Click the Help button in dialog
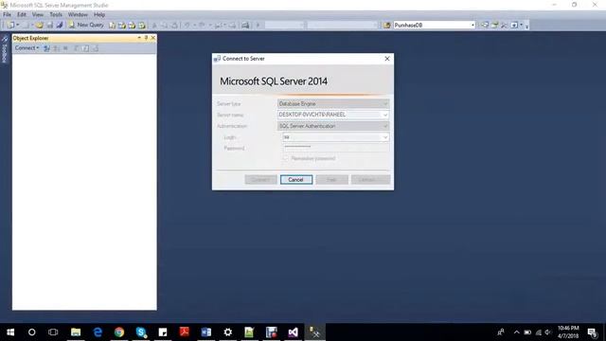606x341 pixels. point(331,179)
